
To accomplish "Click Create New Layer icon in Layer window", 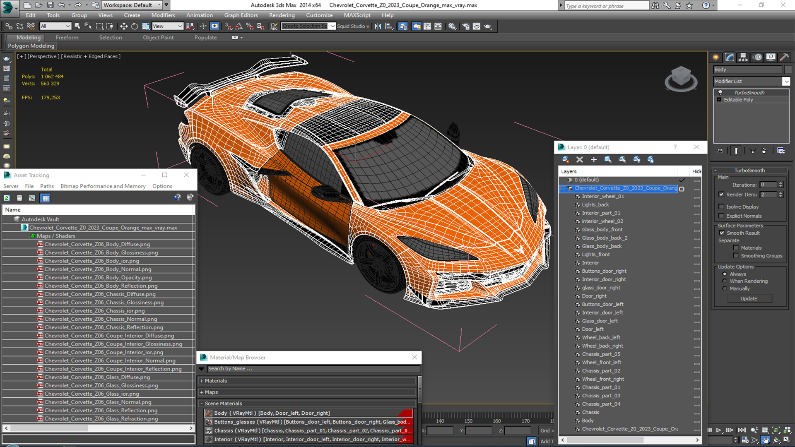I will 565,159.
